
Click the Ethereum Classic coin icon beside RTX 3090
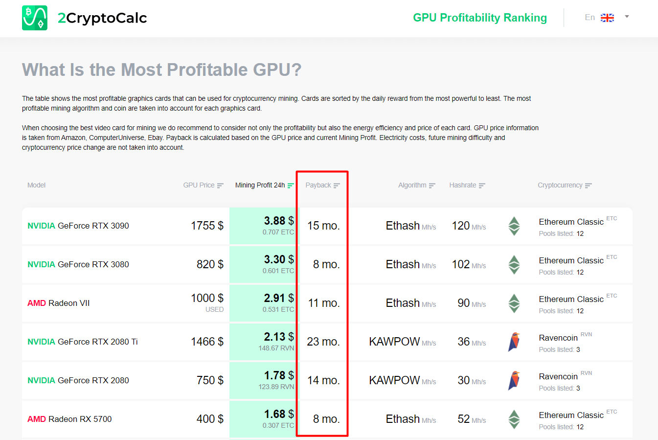tap(514, 226)
